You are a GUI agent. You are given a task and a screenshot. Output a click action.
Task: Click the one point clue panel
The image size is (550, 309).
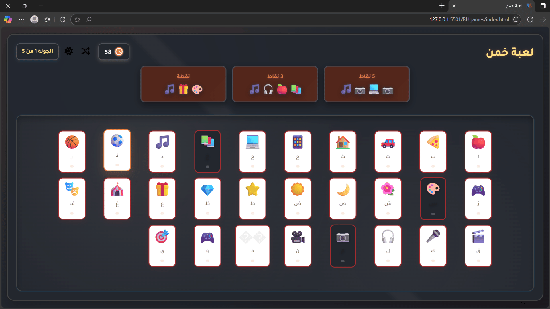pos(183,84)
